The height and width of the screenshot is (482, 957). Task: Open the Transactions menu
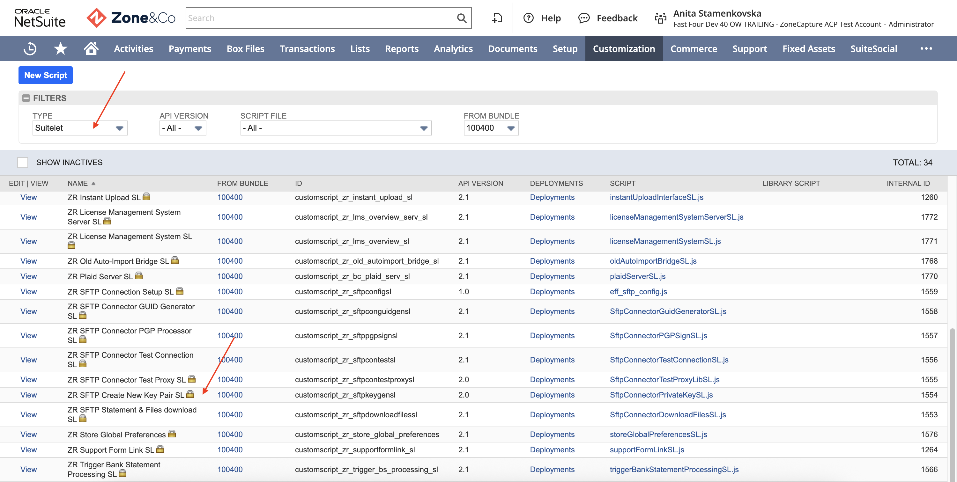coord(307,49)
